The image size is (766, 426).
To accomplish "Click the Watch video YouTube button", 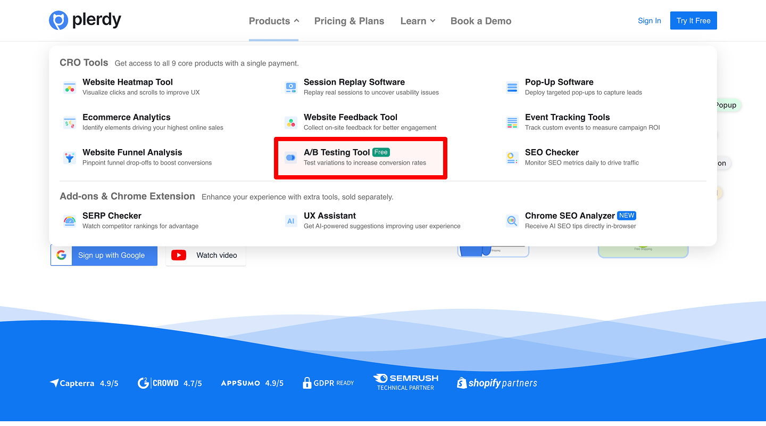I will [x=206, y=255].
